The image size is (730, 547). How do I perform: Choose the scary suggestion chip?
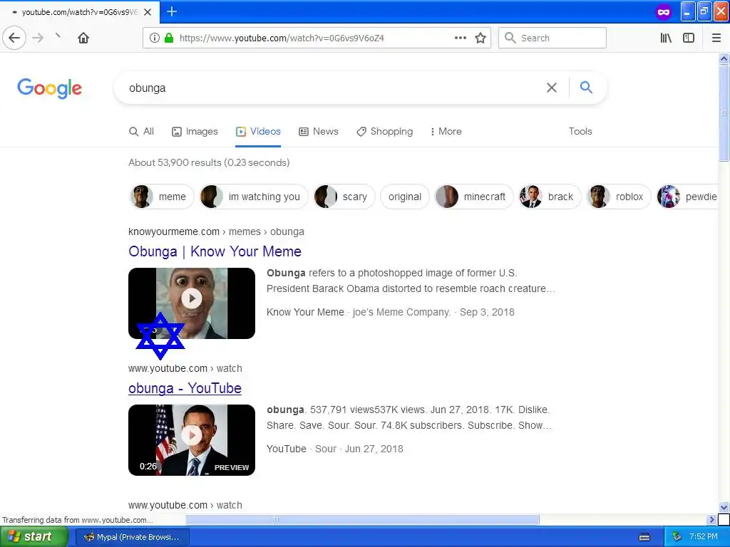click(344, 197)
